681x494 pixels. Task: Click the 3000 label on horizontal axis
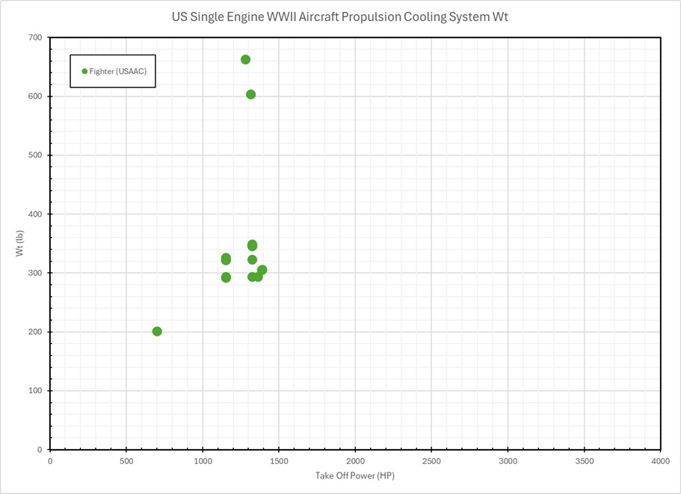coord(508,461)
